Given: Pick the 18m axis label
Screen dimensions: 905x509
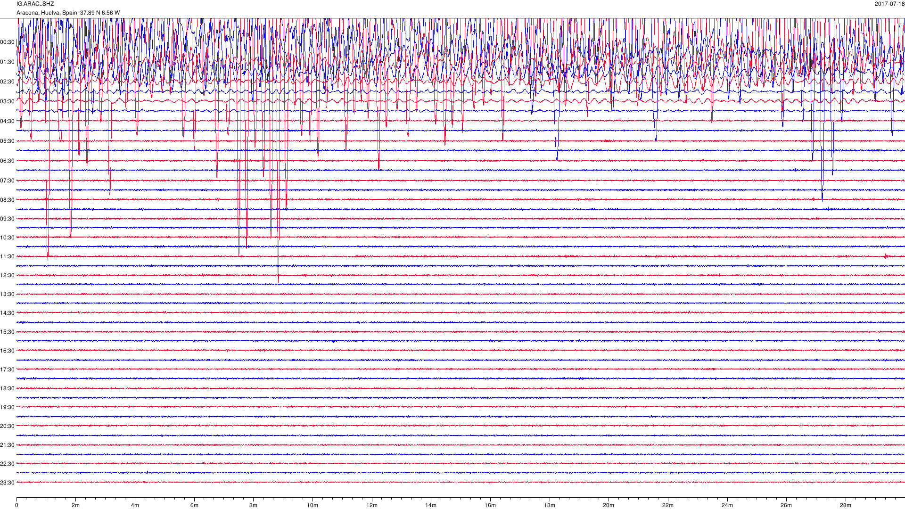Looking at the screenshot, I should coord(550,505).
